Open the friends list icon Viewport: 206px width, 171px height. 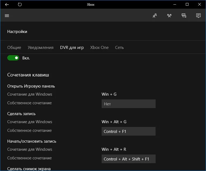tap(155, 16)
